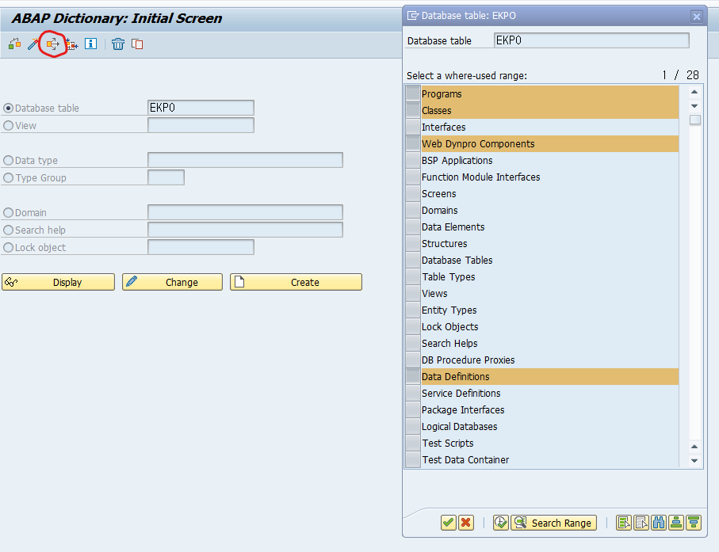Click the binoculars Find icon
Viewport: 719px width, 552px height.
[659, 523]
